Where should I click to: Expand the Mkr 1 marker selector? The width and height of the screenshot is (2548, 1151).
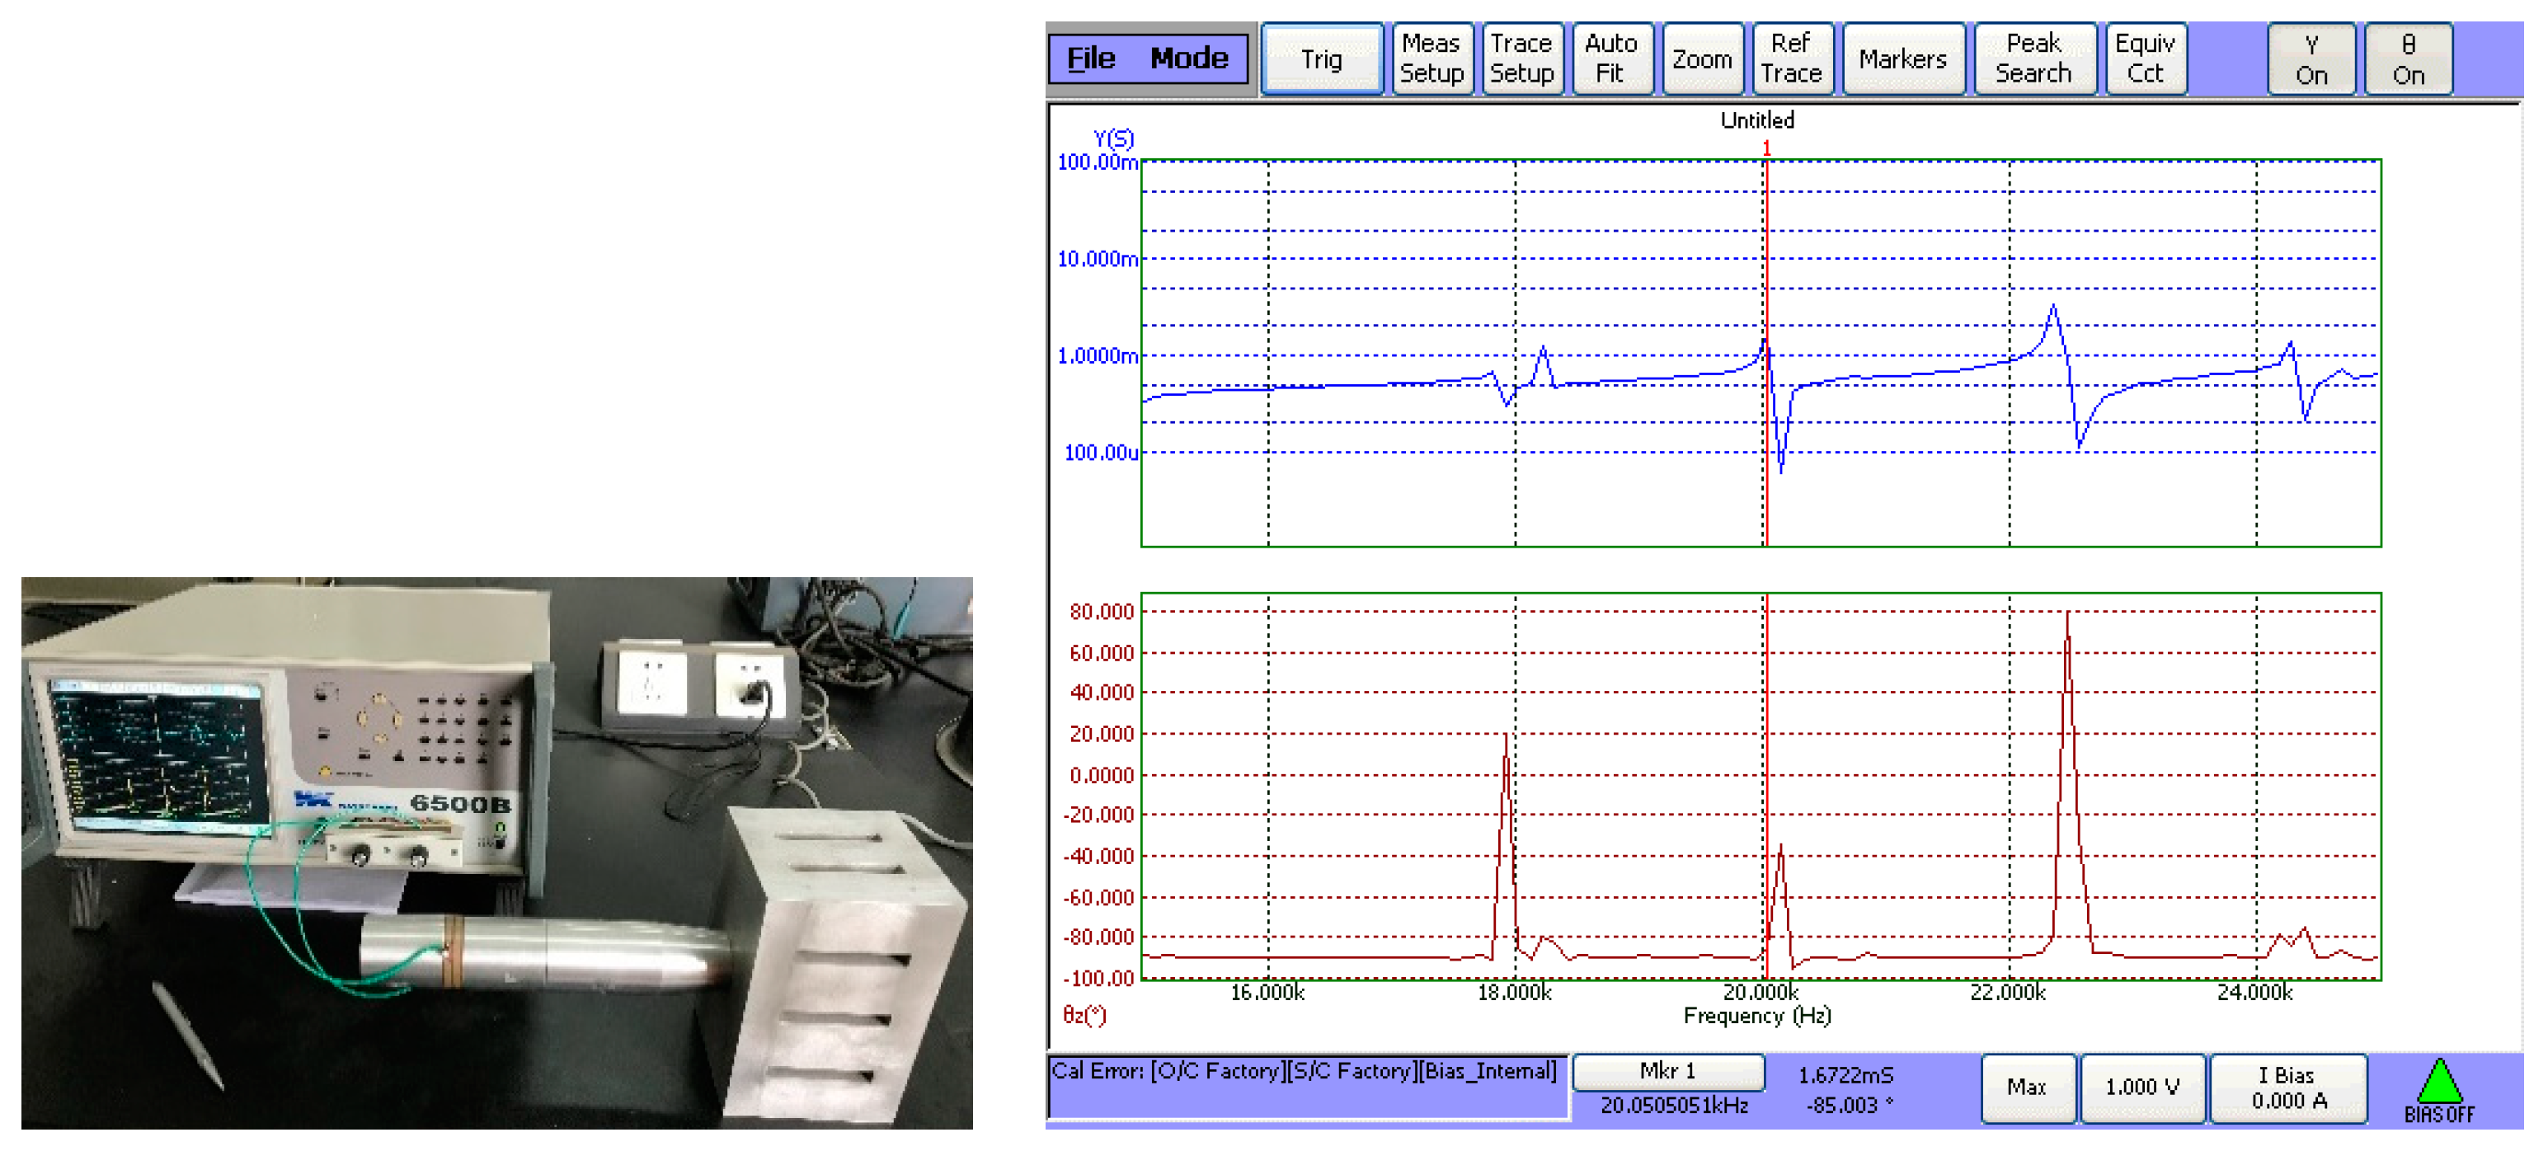(x=1667, y=1071)
